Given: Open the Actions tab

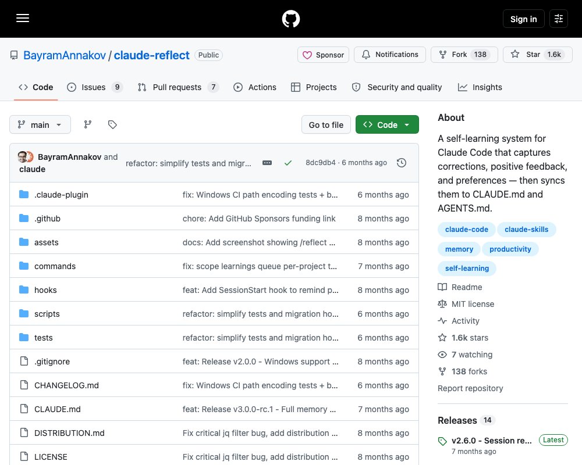Looking at the screenshot, I should (x=255, y=87).
